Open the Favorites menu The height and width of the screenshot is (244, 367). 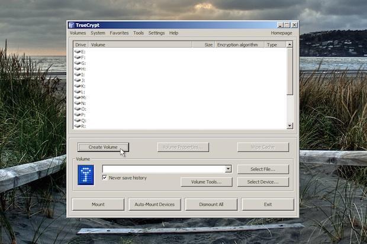tap(119, 33)
